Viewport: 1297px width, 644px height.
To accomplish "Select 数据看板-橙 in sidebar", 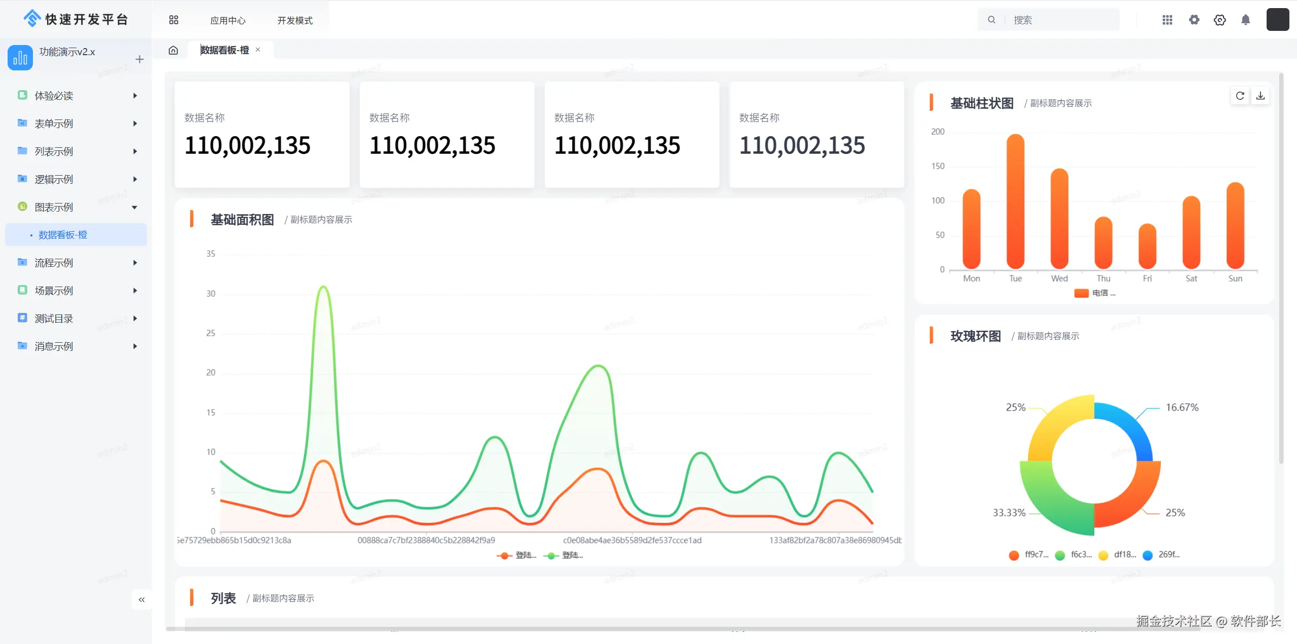I will 63,235.
